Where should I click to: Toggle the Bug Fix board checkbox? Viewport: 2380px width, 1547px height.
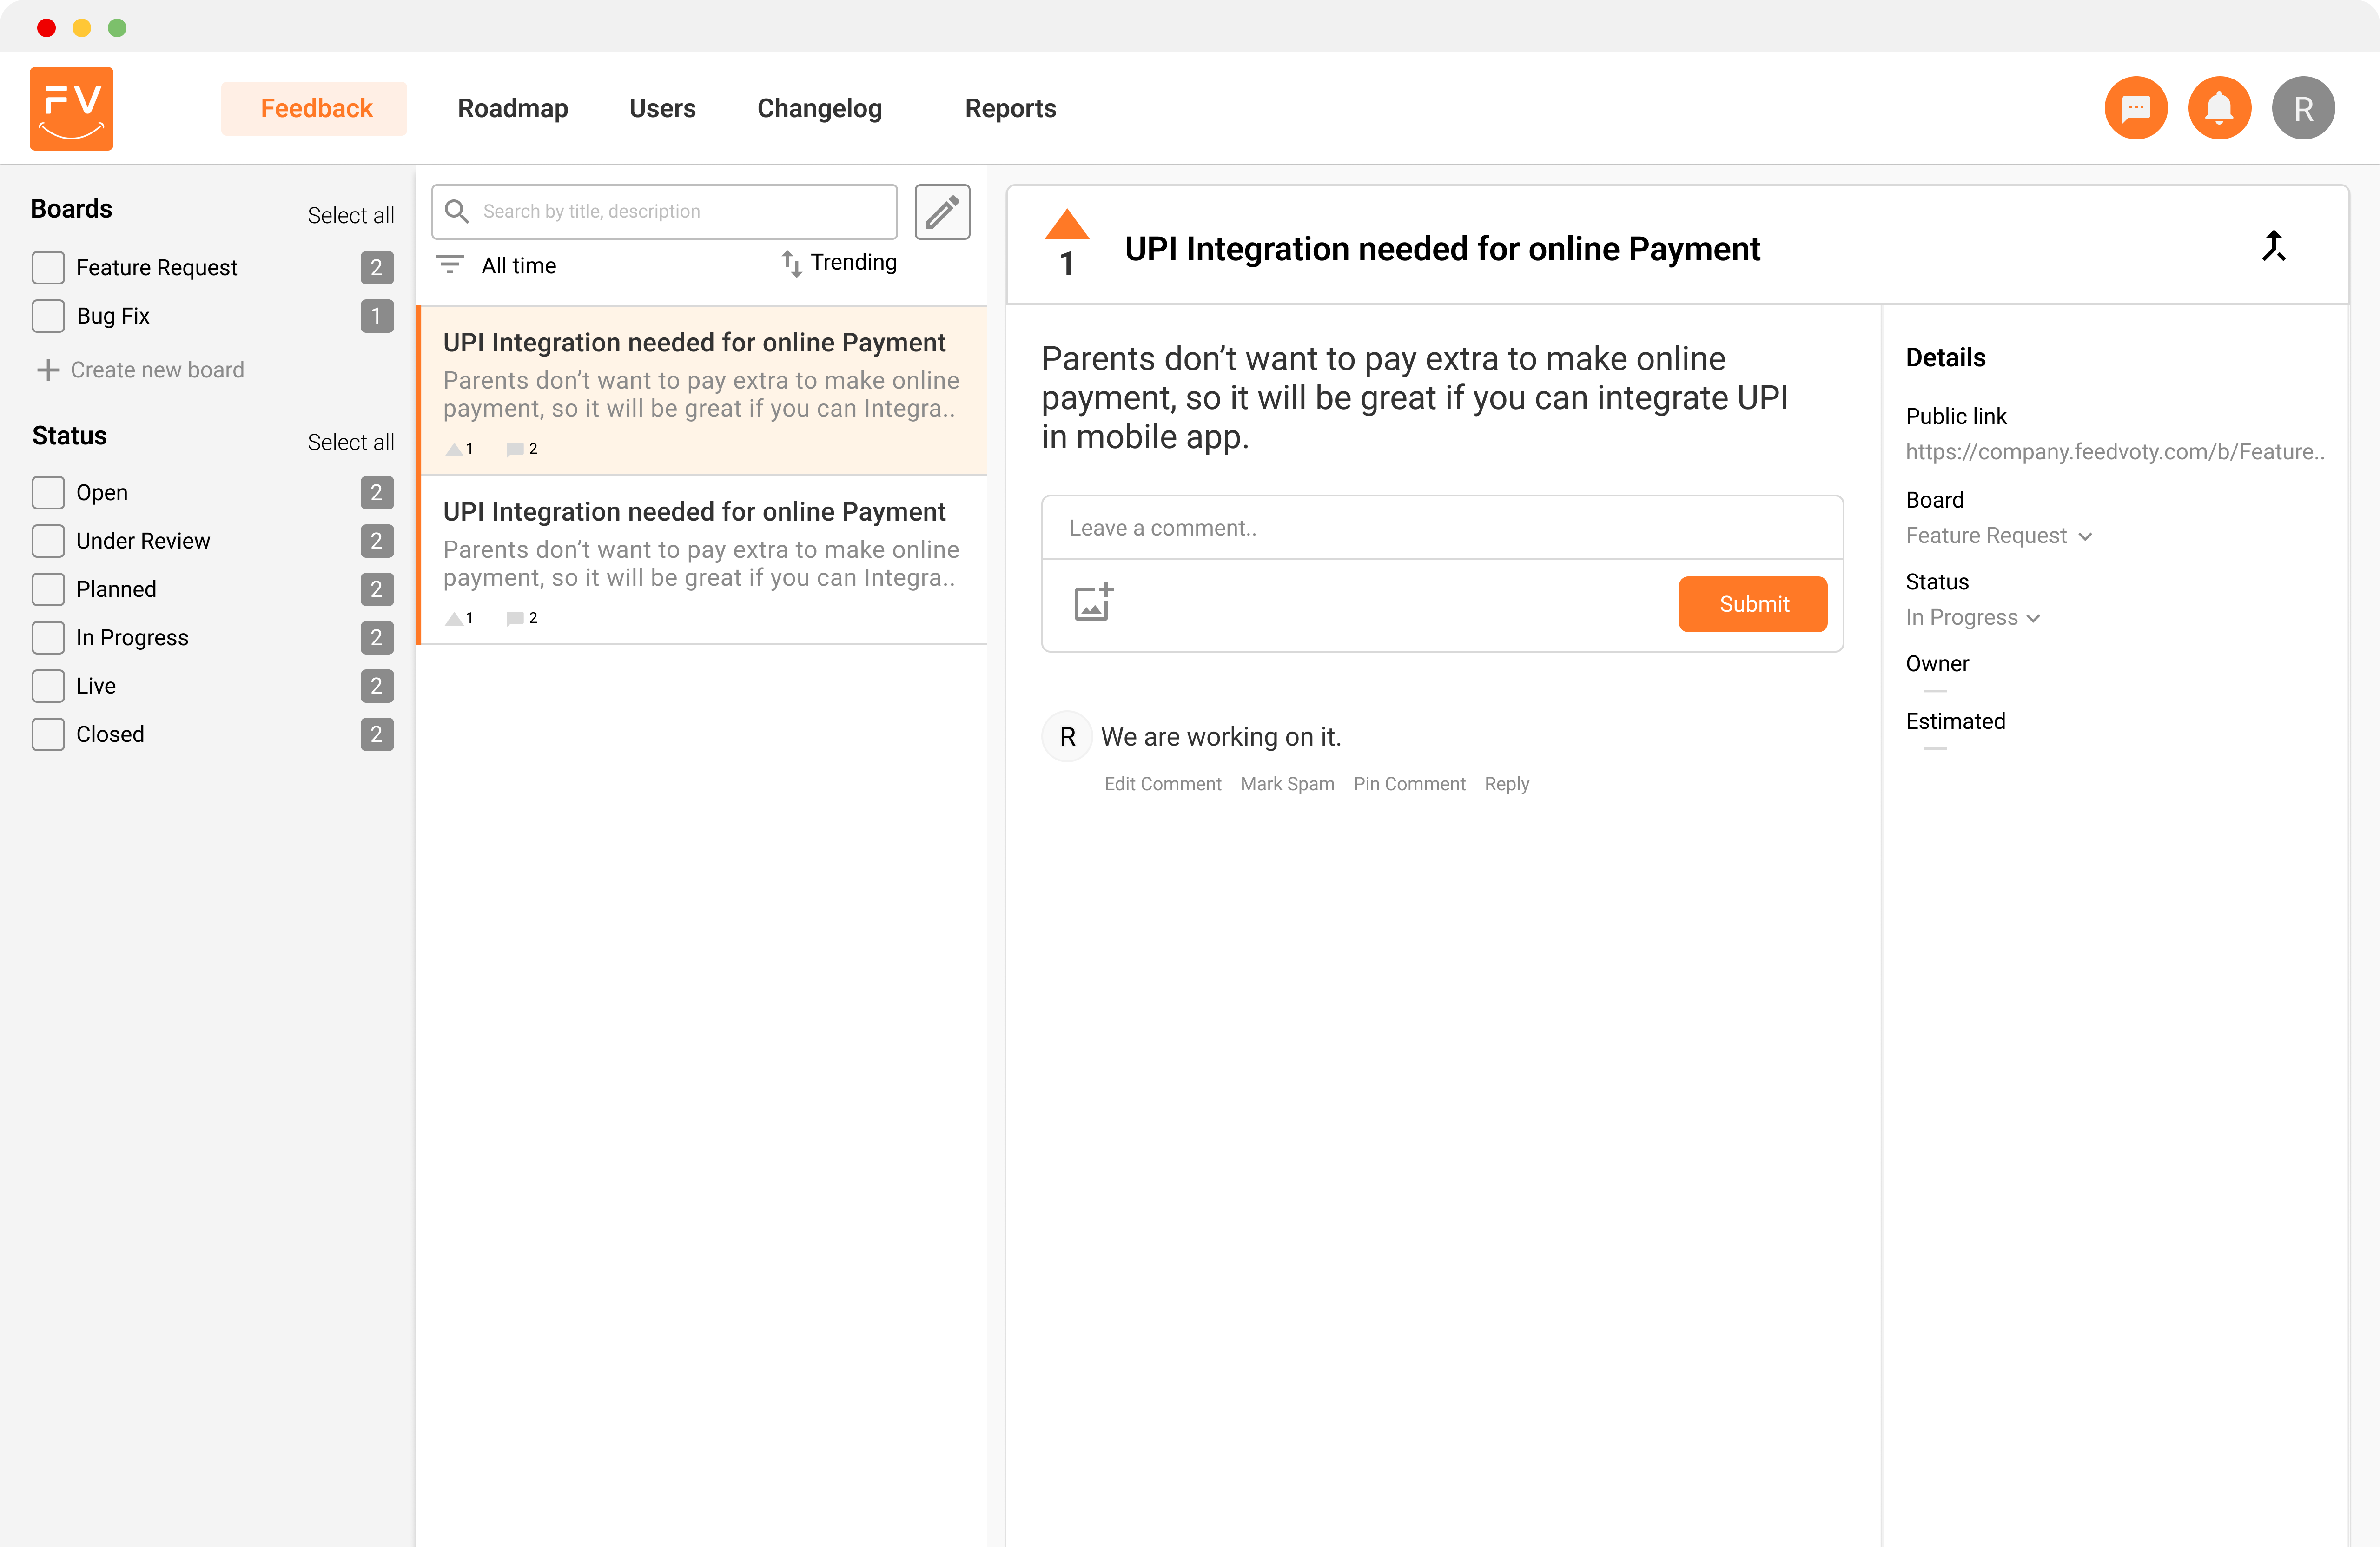[x=47, y=316]
